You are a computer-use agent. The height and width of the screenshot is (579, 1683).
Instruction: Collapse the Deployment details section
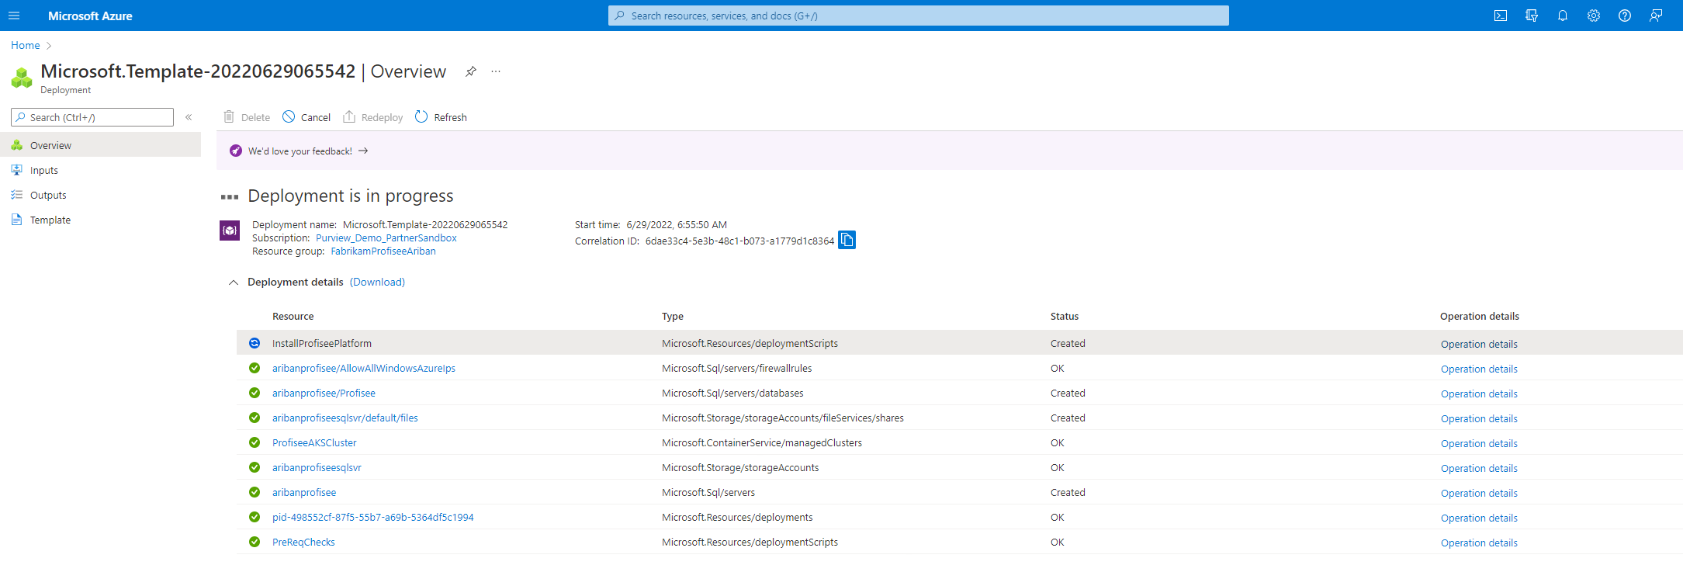(x=234, y=283)
